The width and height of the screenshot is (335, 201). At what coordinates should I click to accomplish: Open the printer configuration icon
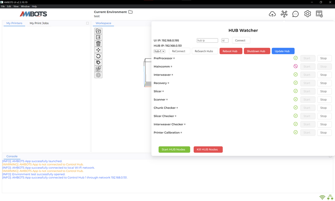pos(319,14)
